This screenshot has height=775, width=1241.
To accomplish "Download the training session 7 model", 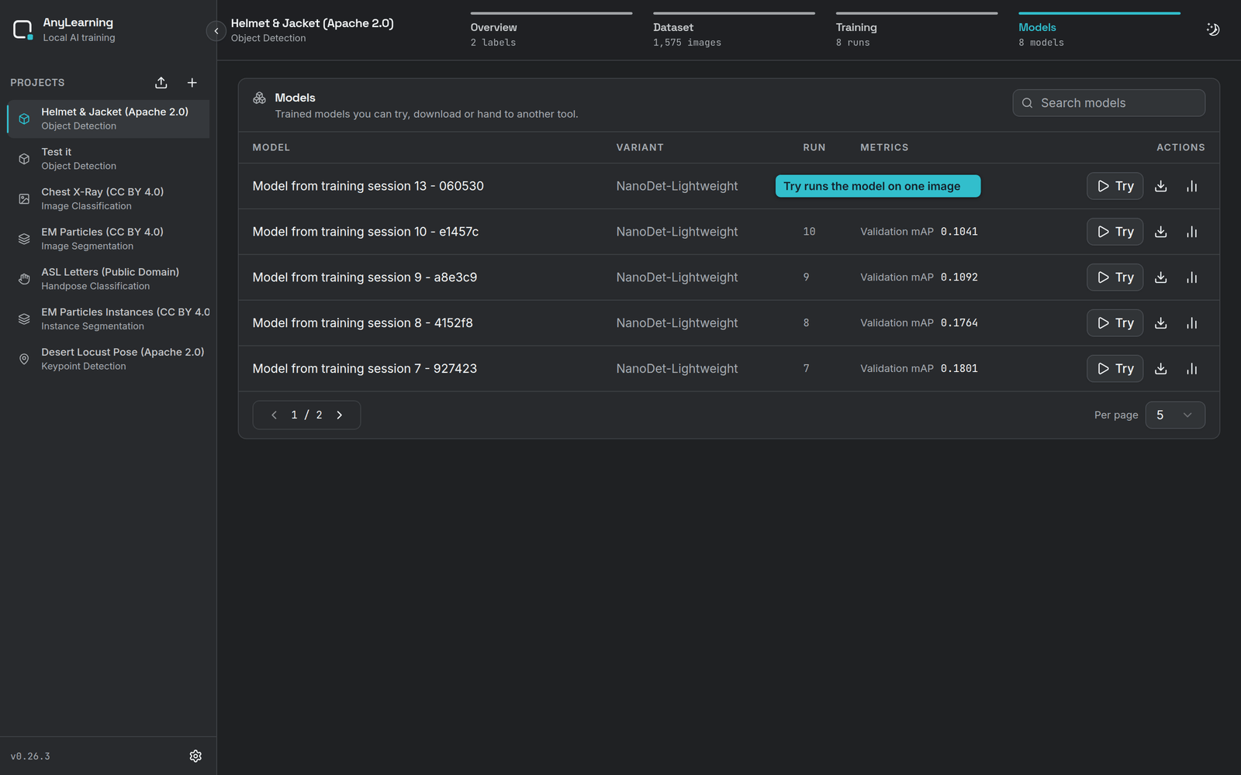I will coord(1161,369).
